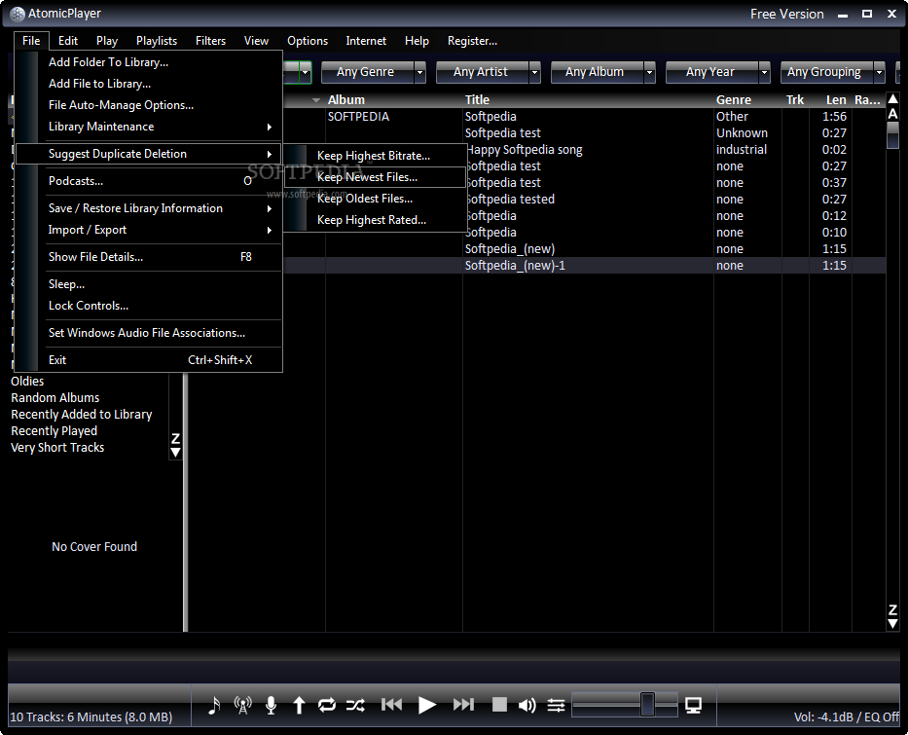Expand Save / Restore Library Information submenu
Image resolution: width=908 pixels, height=735 pixels.
pos(148,208)
